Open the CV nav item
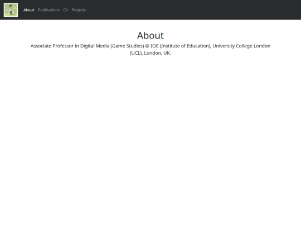301x226 pixels. 65,10
